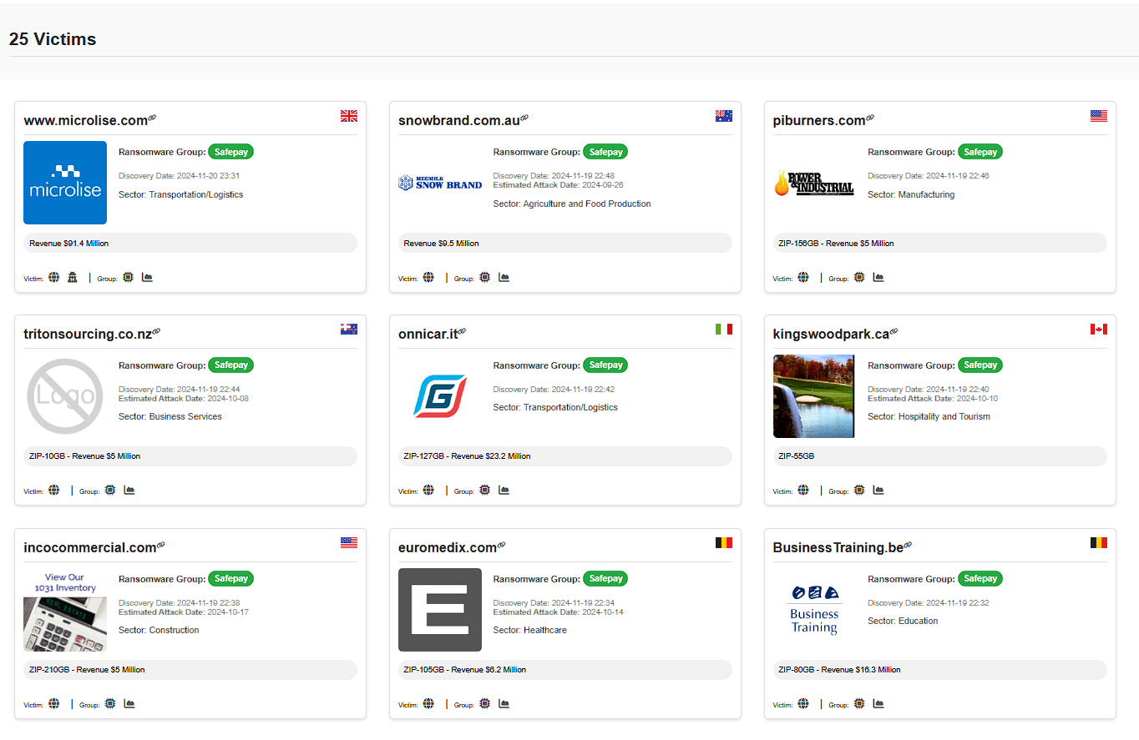Click the golf course photo on kingswoodpark.ca card
Screen dimensions: 1139x740
coord(814,396)
